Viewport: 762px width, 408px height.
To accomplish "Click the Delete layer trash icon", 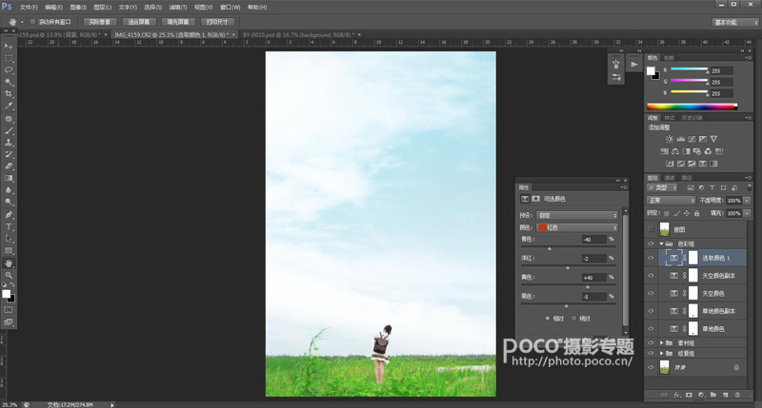I will 737,395.
